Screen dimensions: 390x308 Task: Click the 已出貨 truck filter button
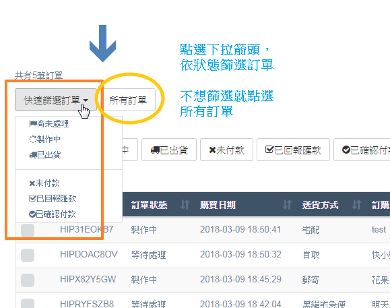point(169,150)
